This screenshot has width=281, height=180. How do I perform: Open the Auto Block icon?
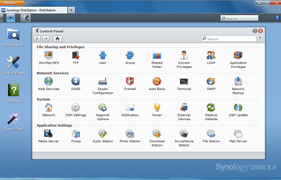pyautogui.click(x=157, y=81)
